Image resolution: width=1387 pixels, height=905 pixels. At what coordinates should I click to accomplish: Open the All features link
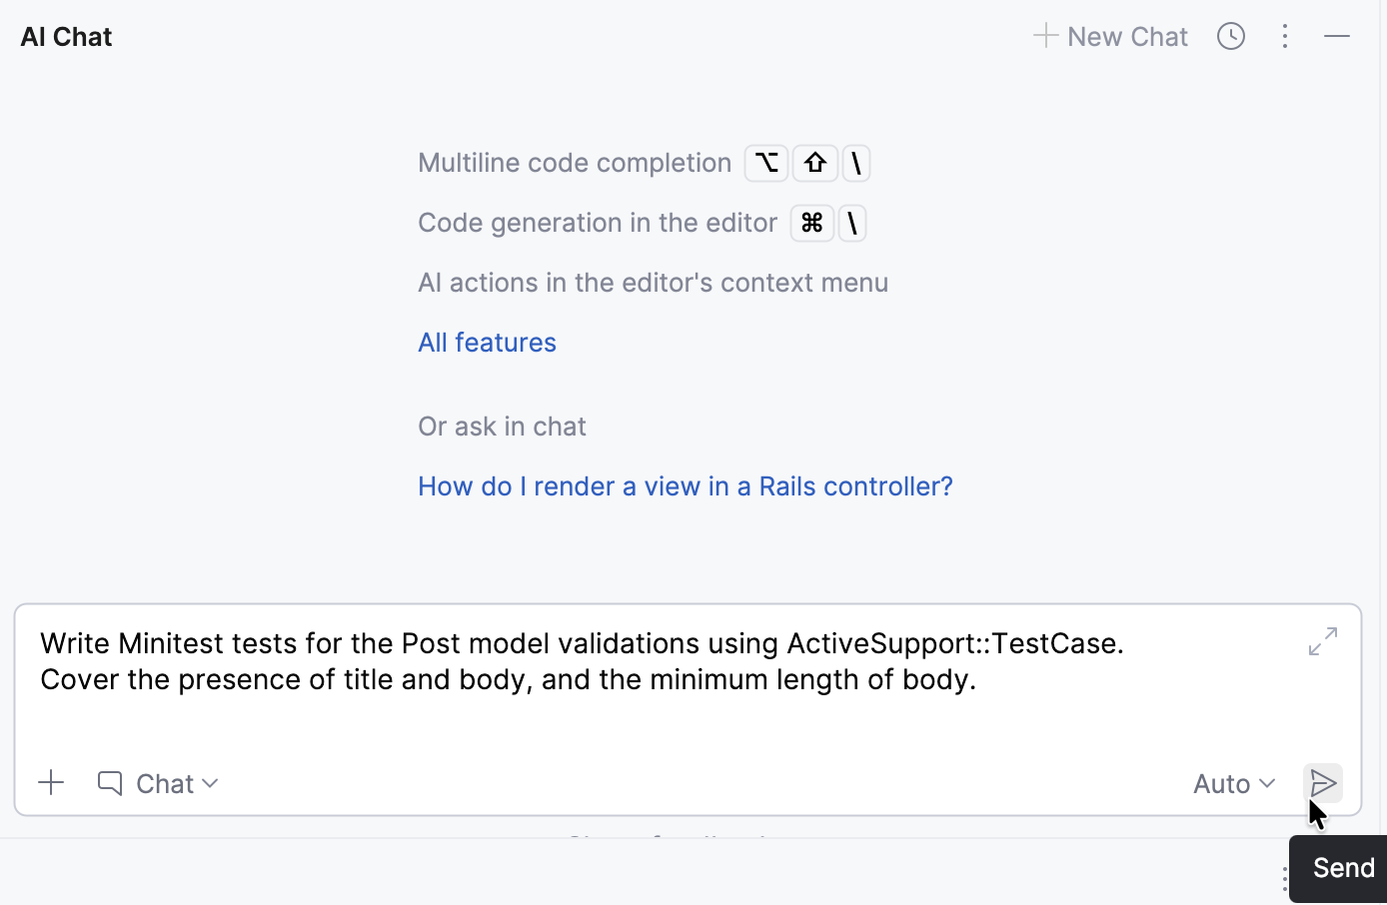tap(487, 342)
